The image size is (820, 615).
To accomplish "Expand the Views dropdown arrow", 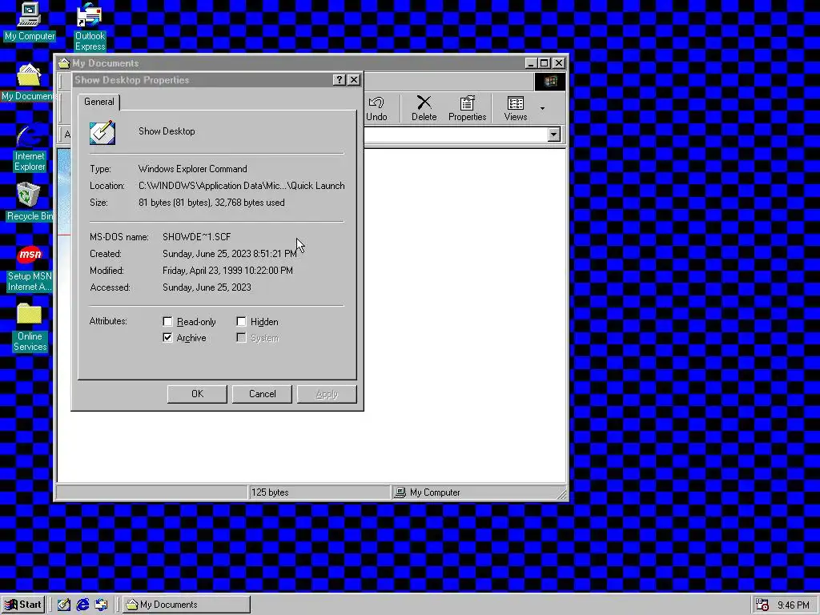I will (x=542, y=109).
